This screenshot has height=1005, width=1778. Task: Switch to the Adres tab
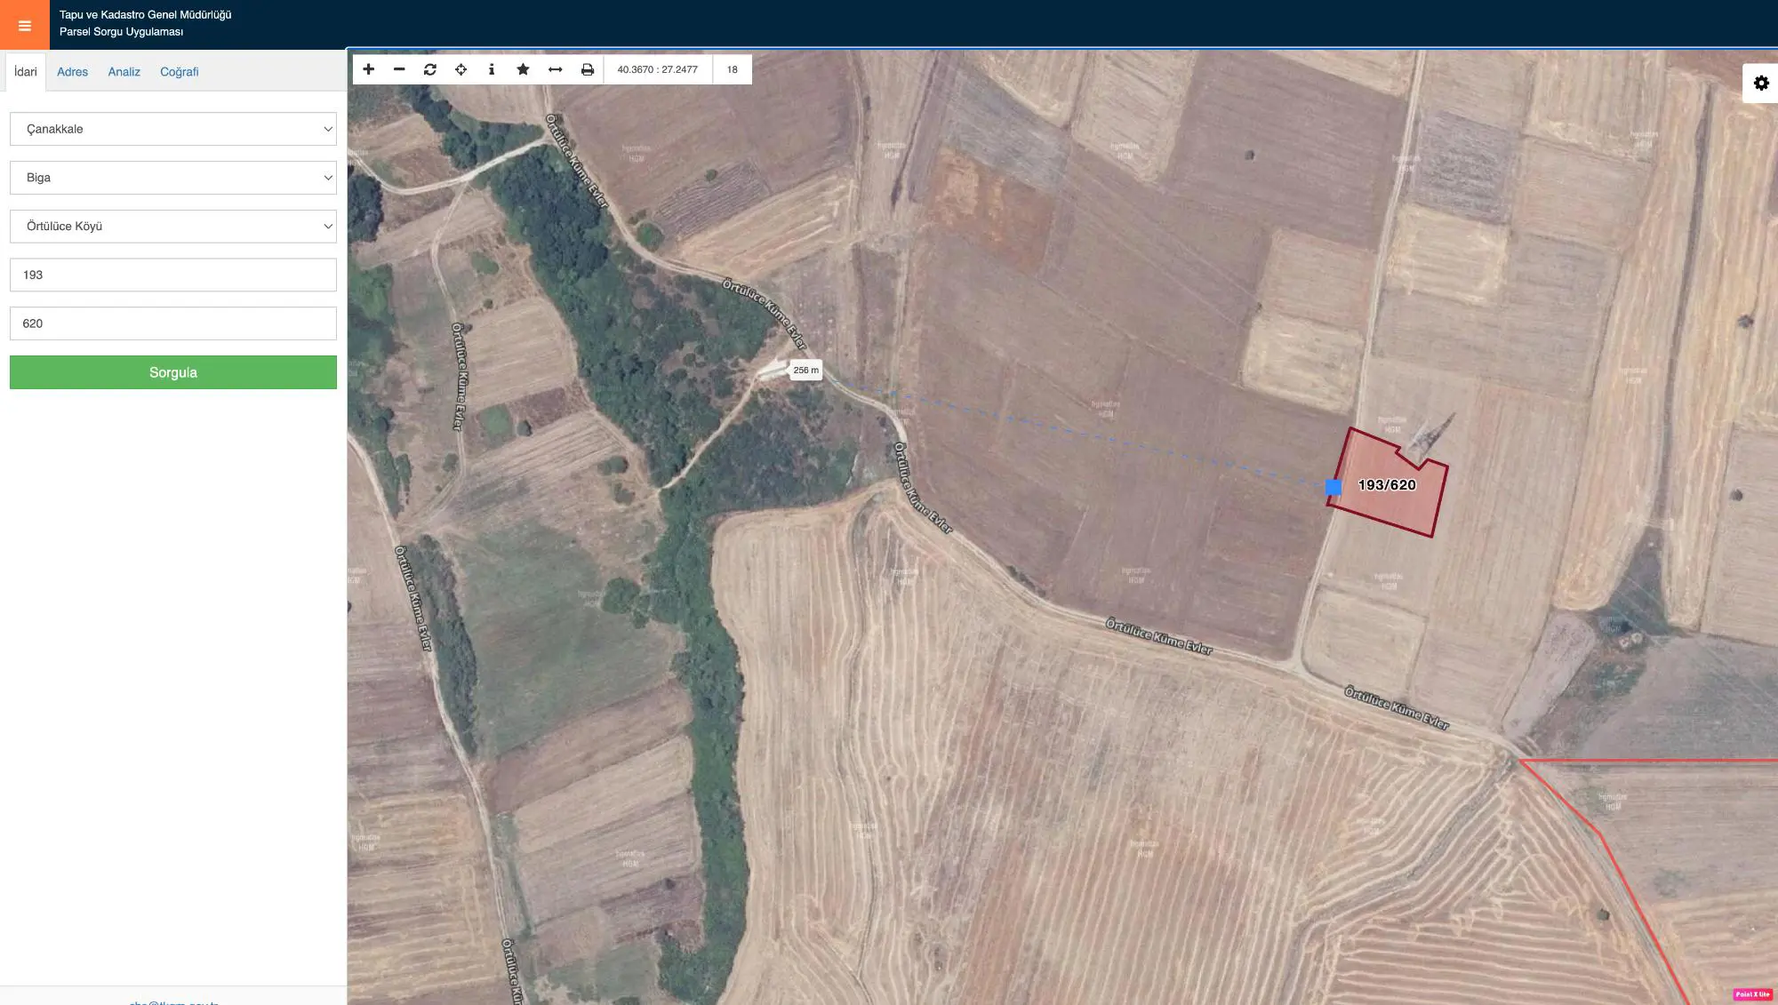point(72,72)
